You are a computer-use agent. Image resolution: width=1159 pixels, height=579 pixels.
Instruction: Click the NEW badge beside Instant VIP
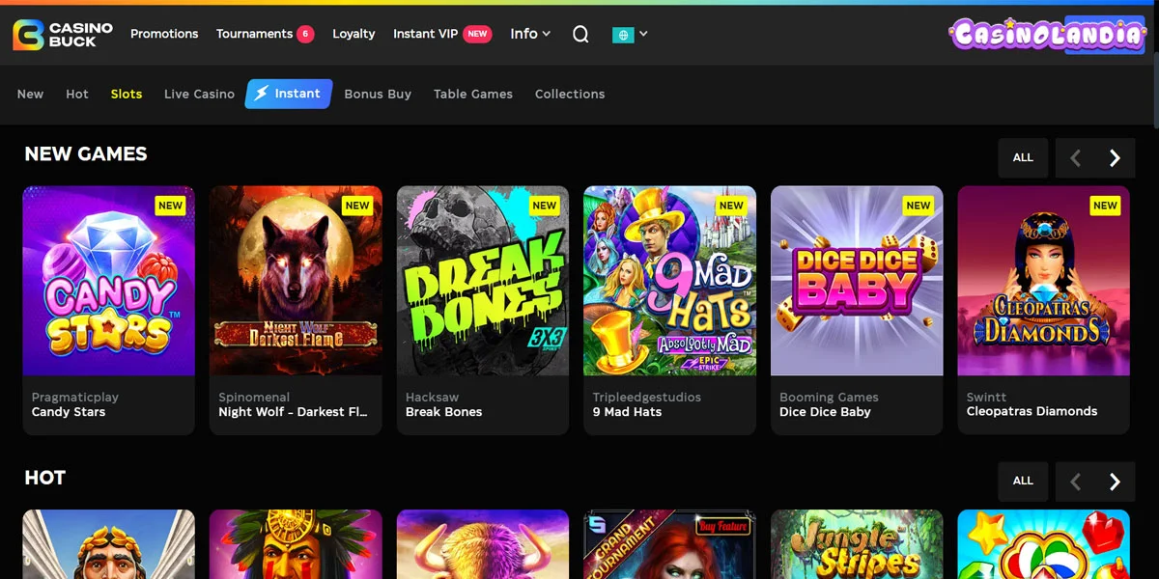(477, 34)
